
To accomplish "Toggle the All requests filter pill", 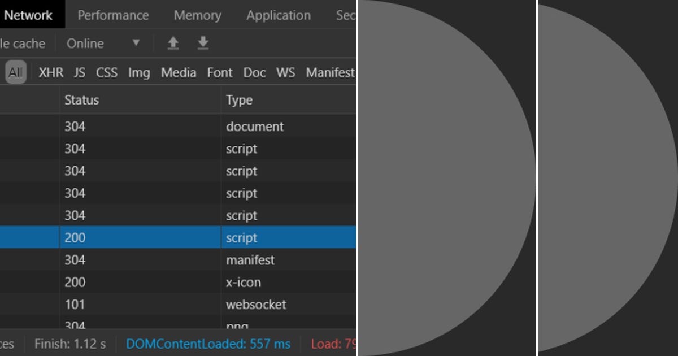I will click(x=15, y=72).
